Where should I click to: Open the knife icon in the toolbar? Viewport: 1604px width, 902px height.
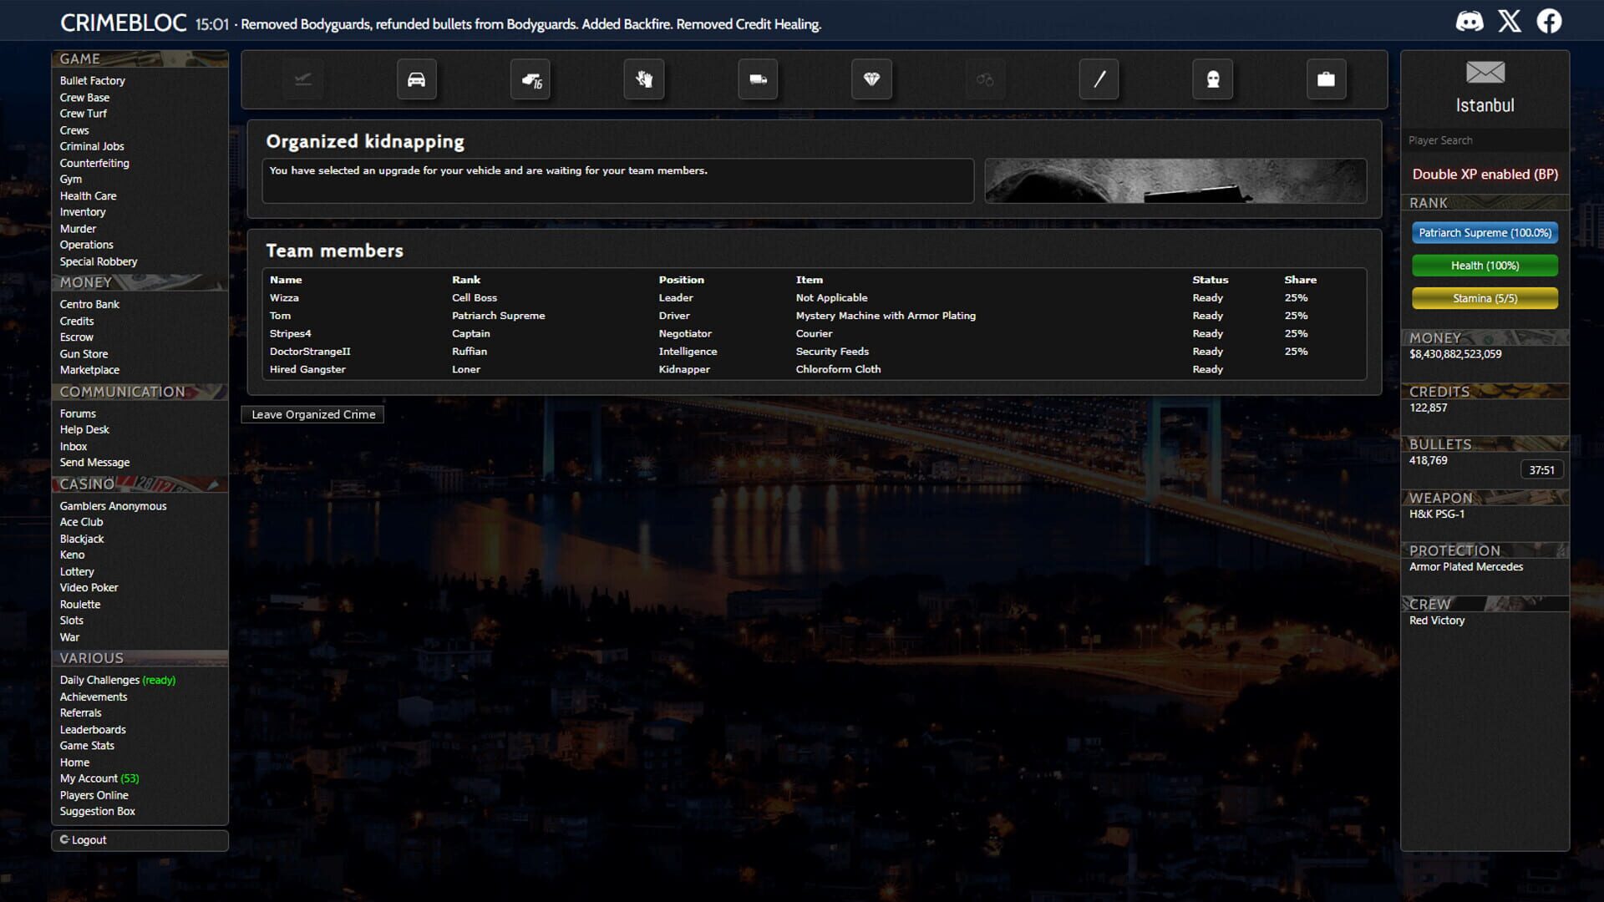pyautogui.click(x=1099, y=79)
